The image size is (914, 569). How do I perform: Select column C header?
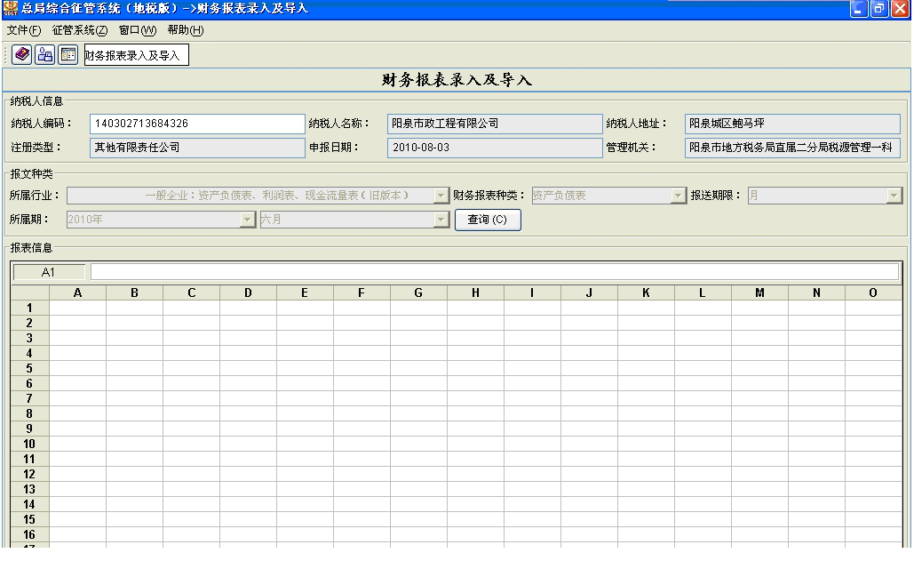(x=191, y=293)
